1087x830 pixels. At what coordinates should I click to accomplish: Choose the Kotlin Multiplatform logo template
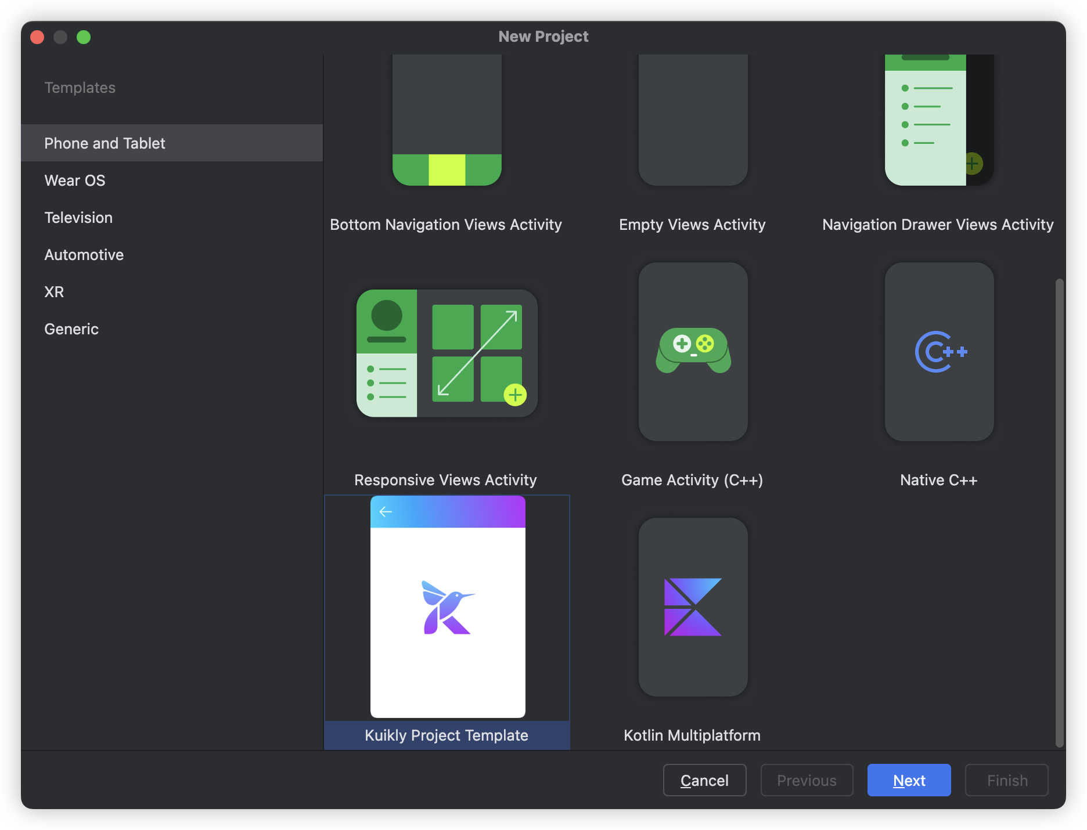tap(693, 607)
